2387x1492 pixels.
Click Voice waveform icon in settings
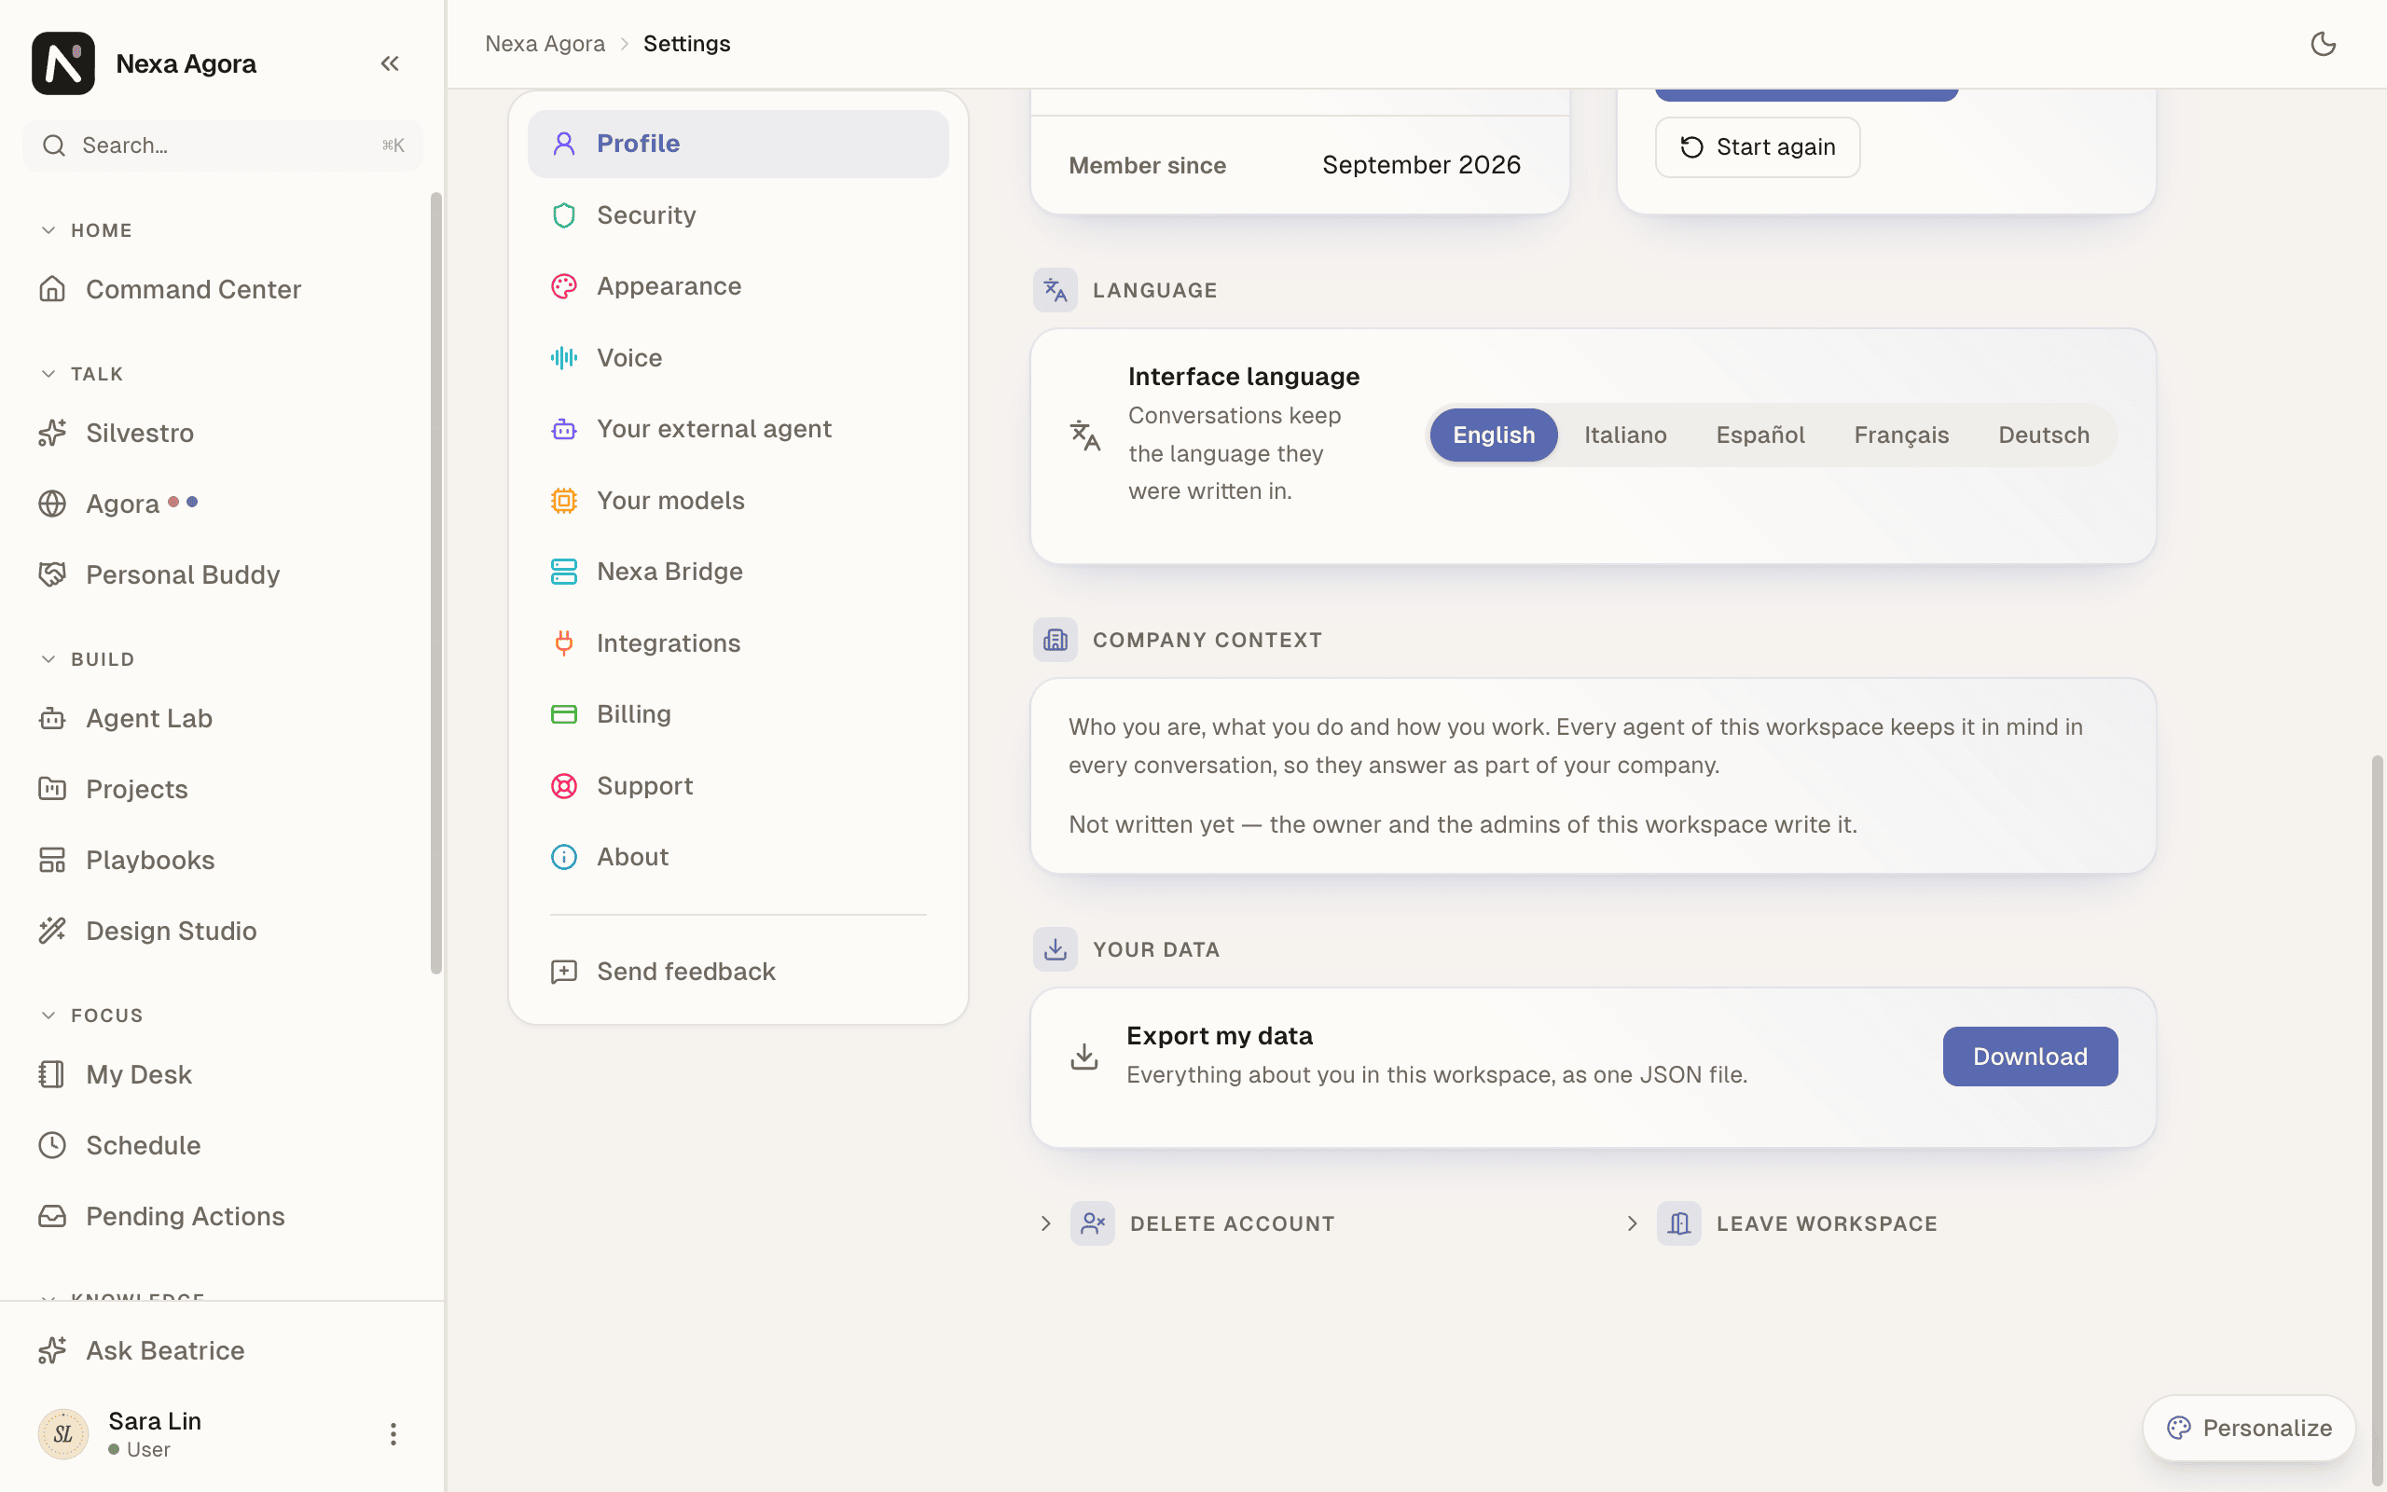[x=563, y=357]
